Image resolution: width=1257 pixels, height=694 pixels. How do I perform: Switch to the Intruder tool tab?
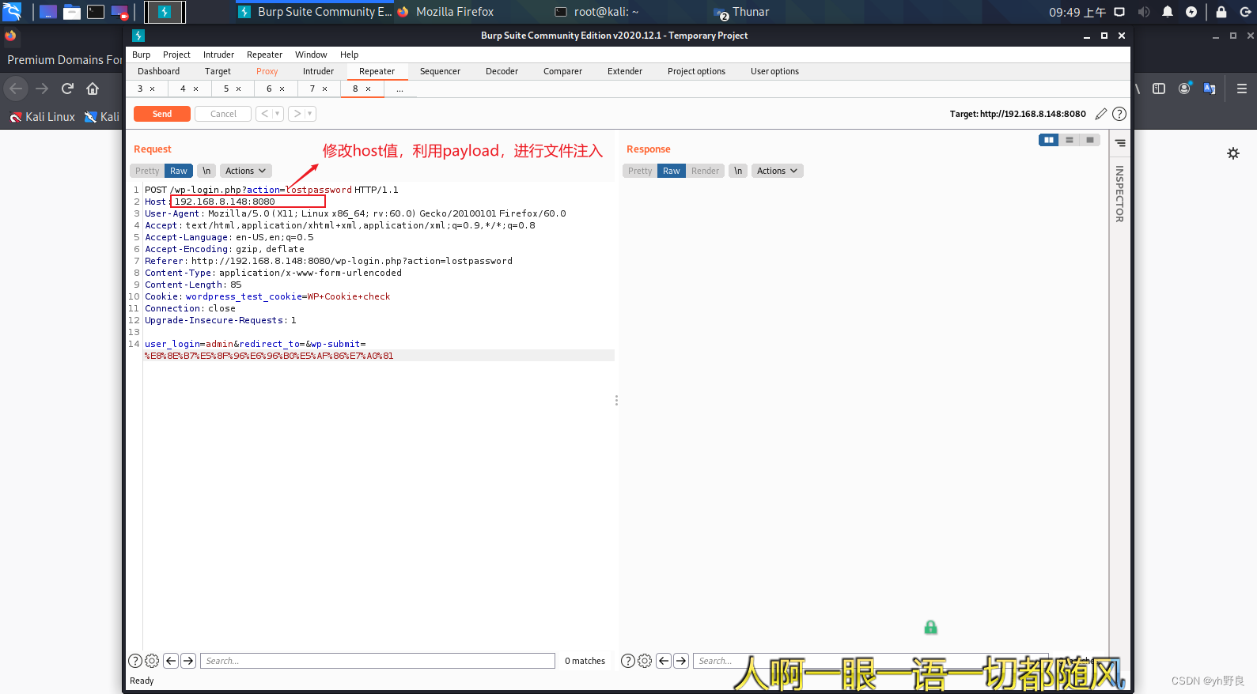318,71
